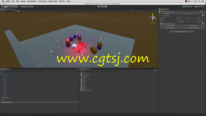This screenshot has width=206, height=116.
Task: Select Directional Light in Hierarchy
Action: [x=6, y=99]
